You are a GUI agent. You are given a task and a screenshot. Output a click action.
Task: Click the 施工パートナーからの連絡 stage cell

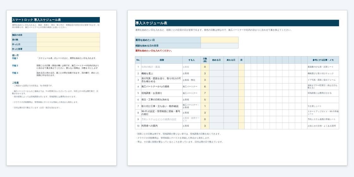(x=162, y=86)
